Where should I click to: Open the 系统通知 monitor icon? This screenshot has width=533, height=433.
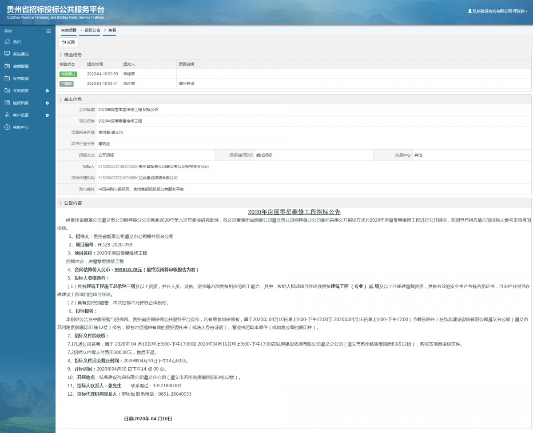pyautogui.click(x=7, y=54)
